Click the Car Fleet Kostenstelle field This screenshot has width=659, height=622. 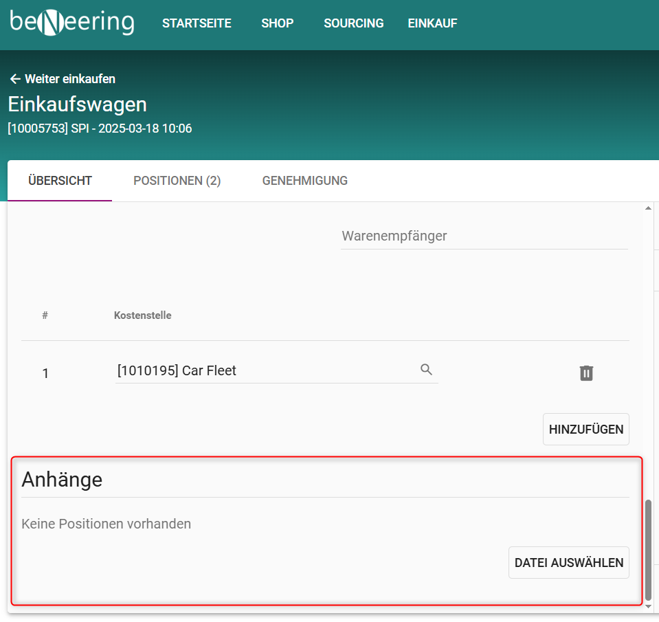coord(265,371)
